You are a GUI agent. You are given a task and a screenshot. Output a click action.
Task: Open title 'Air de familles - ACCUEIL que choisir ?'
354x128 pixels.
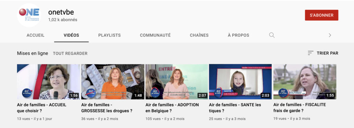pyautogui.click(x=42, y=108)
